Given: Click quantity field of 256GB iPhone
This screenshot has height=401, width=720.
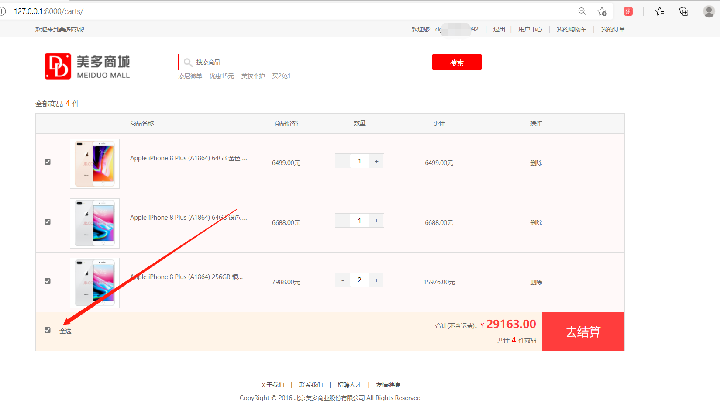Looking at the screenshot, I should pos(360,280).
